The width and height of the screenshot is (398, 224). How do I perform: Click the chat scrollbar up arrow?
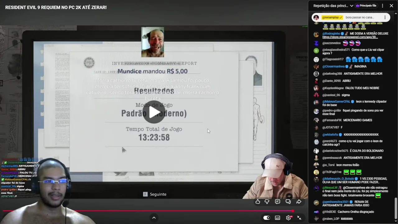[396, 14]
